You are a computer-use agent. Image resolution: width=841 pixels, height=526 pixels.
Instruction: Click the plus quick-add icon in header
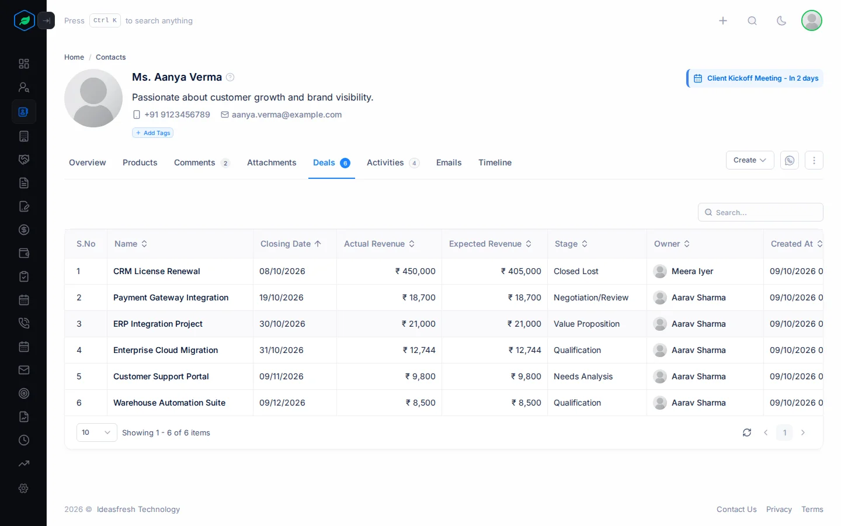(723, 20)
